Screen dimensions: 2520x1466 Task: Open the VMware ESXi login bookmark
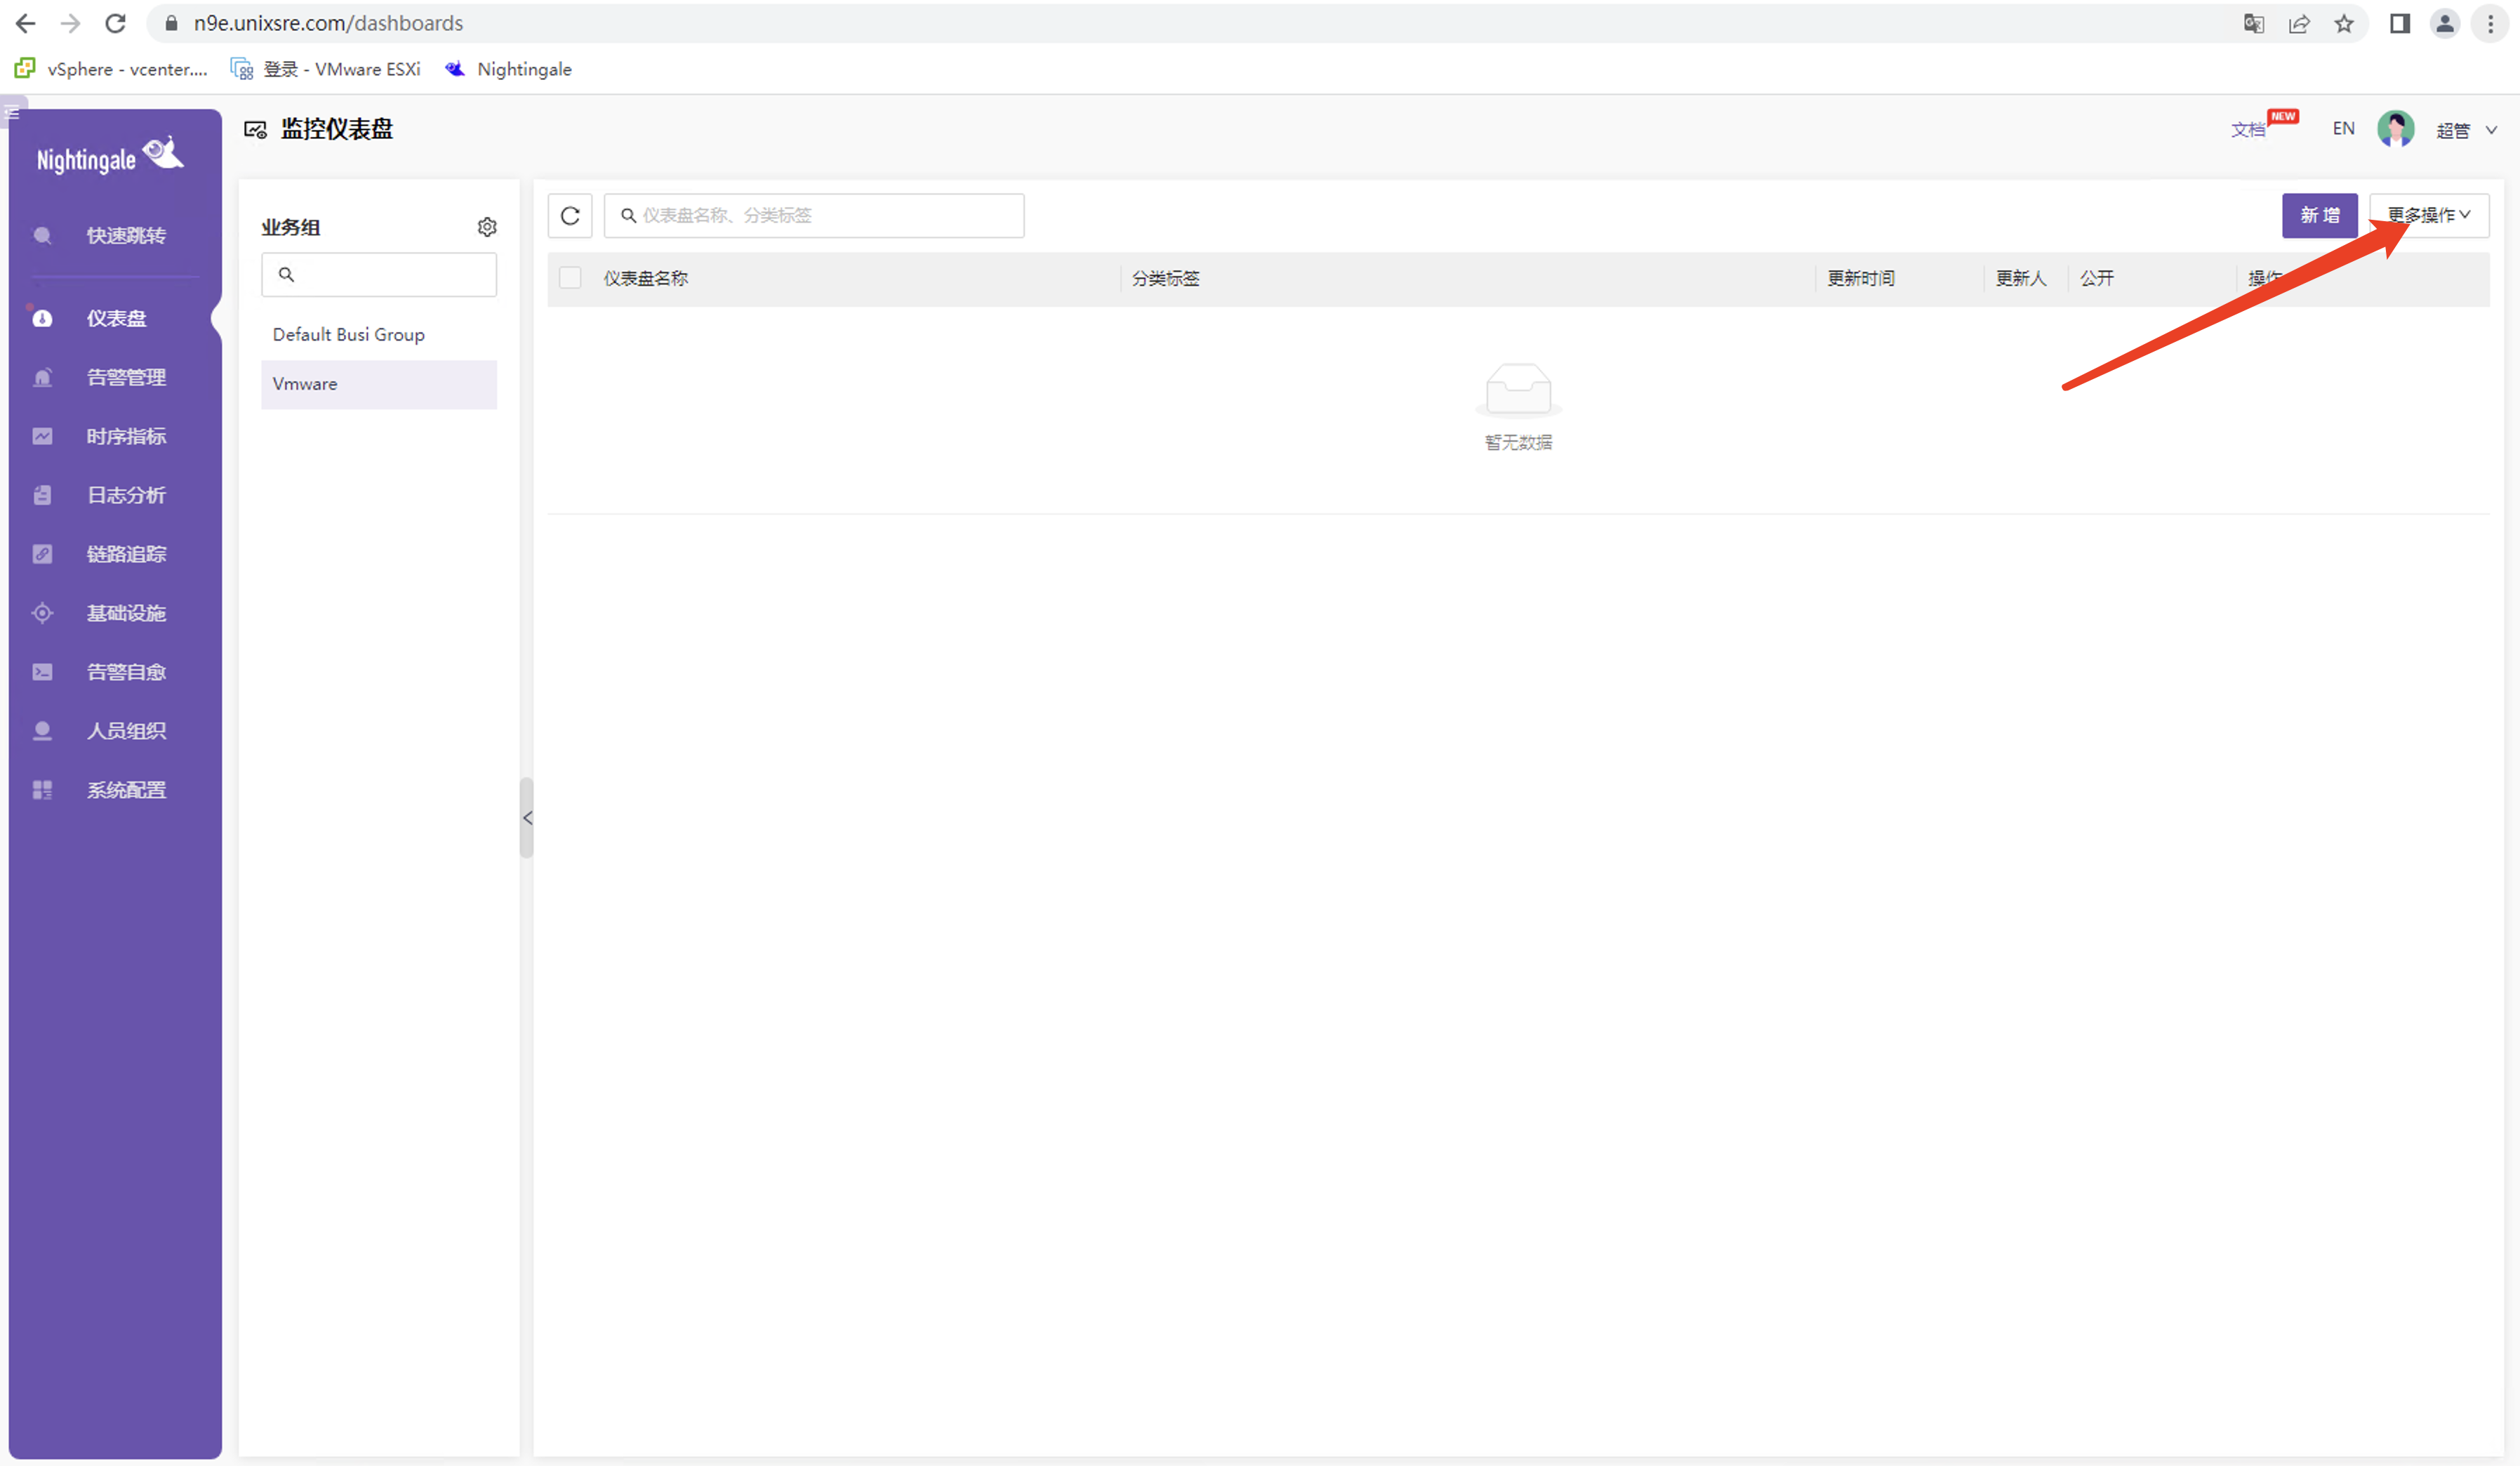326,69
